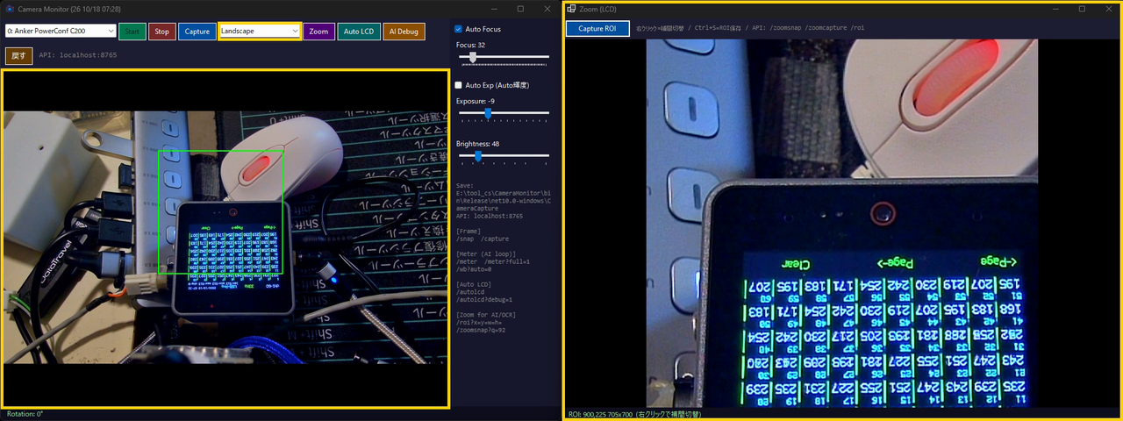Click the '/snap /capture' help text
The width and height of the screenshot is (1123, 421).
coord(483,239)
